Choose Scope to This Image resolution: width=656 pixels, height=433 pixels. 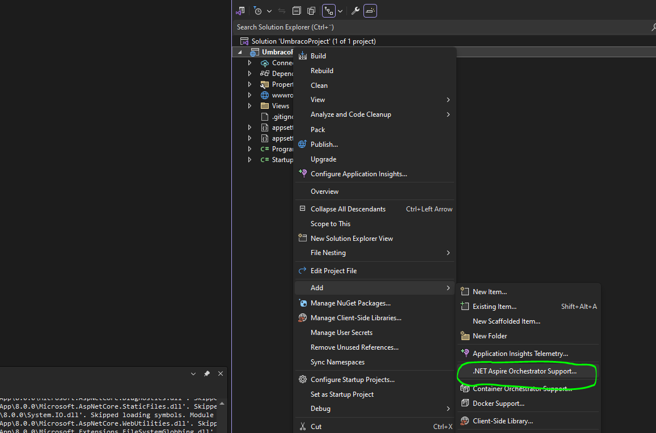coord(375,224)
